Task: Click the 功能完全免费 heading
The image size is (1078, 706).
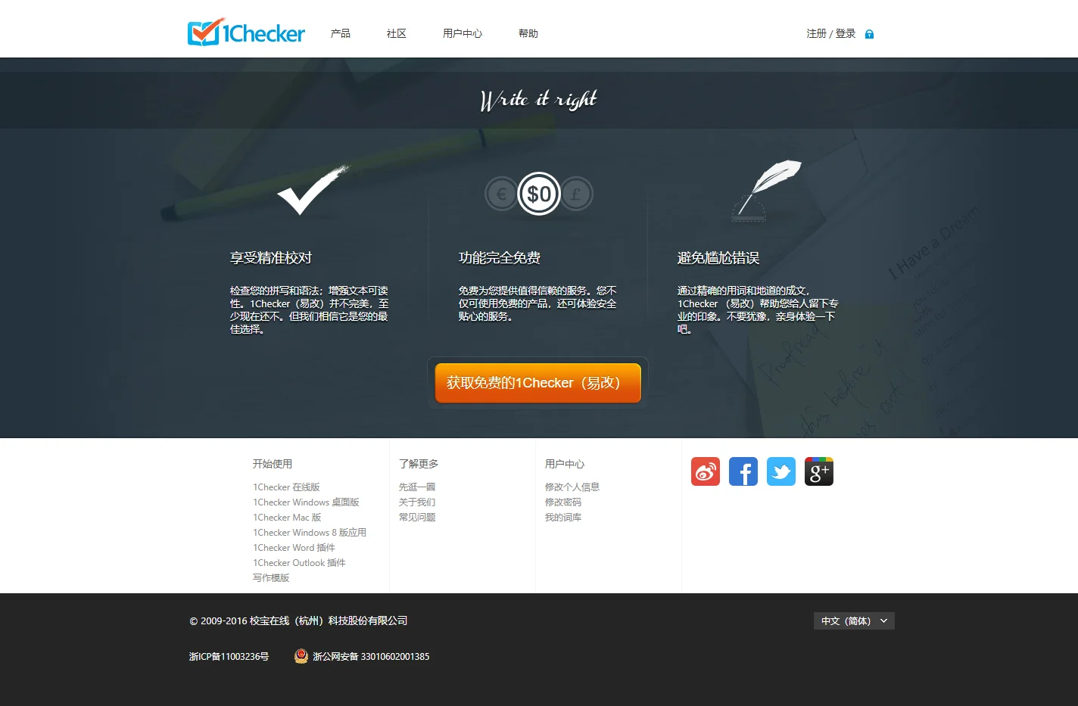Action: click(500, 258)
